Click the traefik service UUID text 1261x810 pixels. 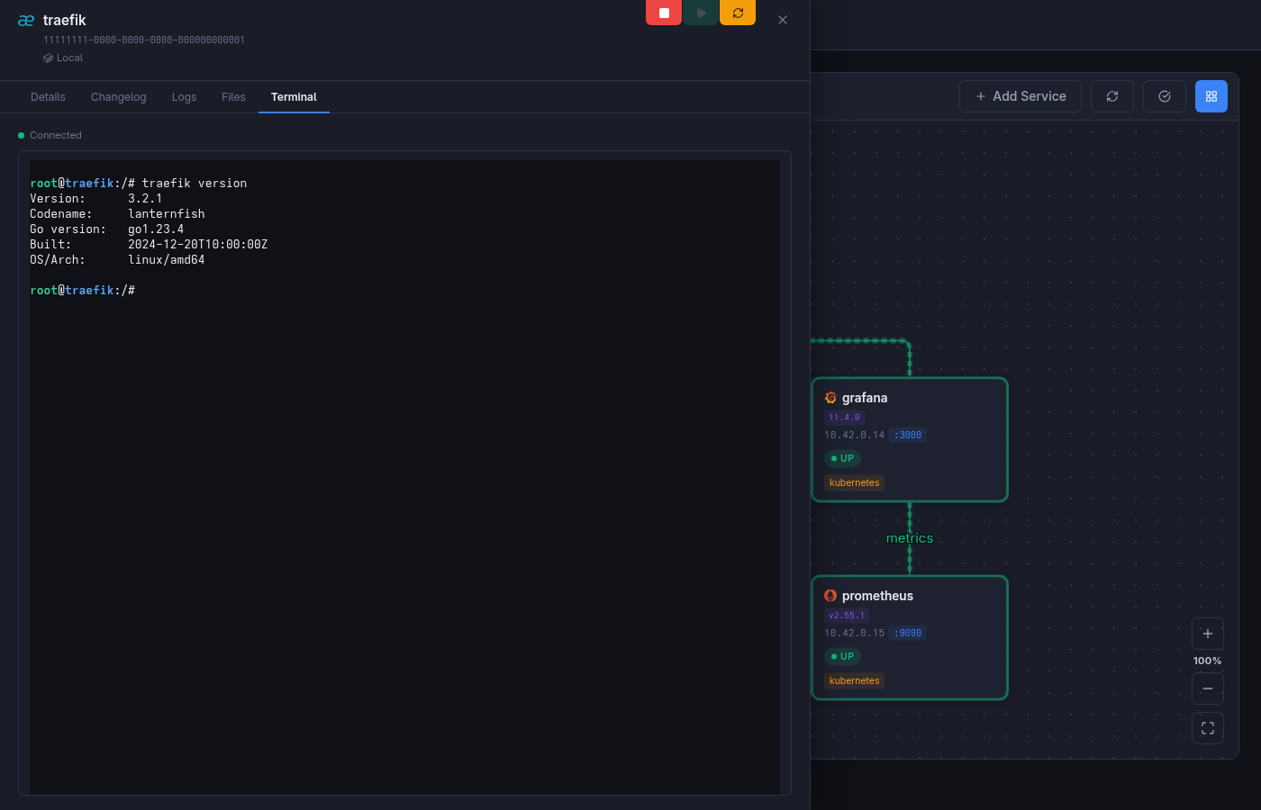click(x=144, y=40)
